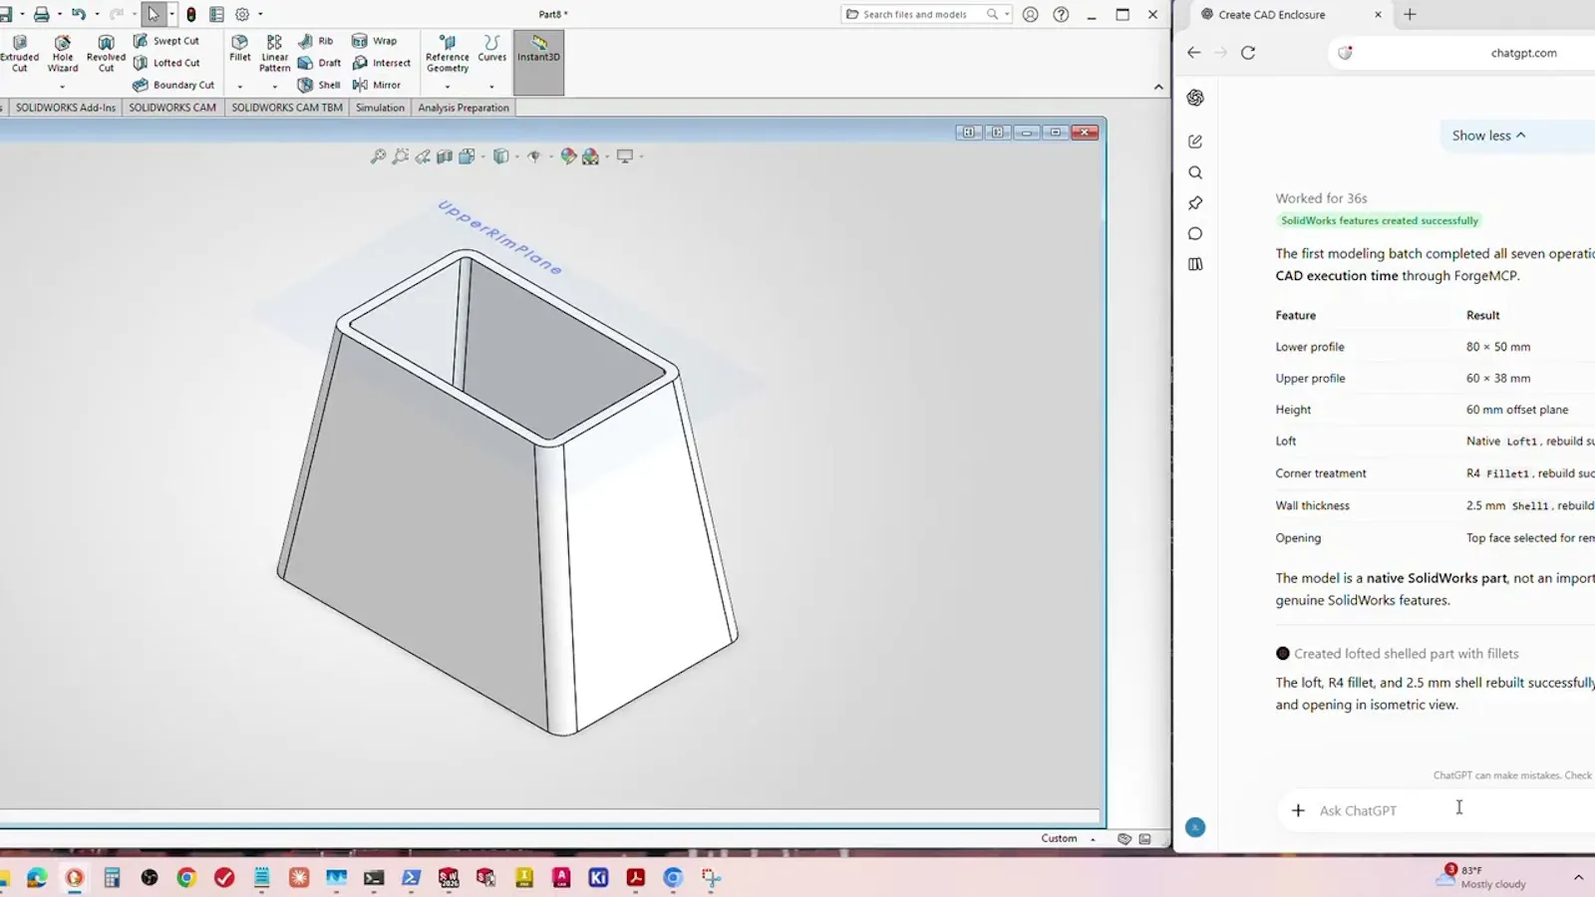Viewport: 1595px width, 897px height.
Task: Reload the chatgpt.com page
Action: [1248, 53]
